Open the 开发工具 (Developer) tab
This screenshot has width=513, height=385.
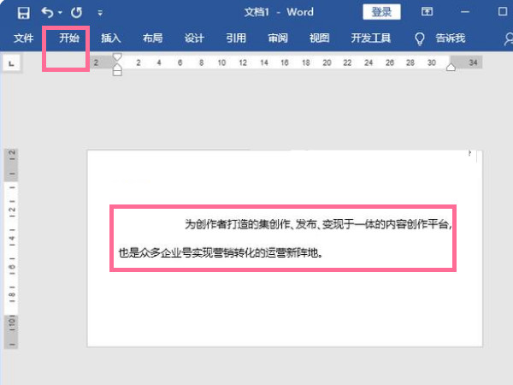(x=370, y=38)
